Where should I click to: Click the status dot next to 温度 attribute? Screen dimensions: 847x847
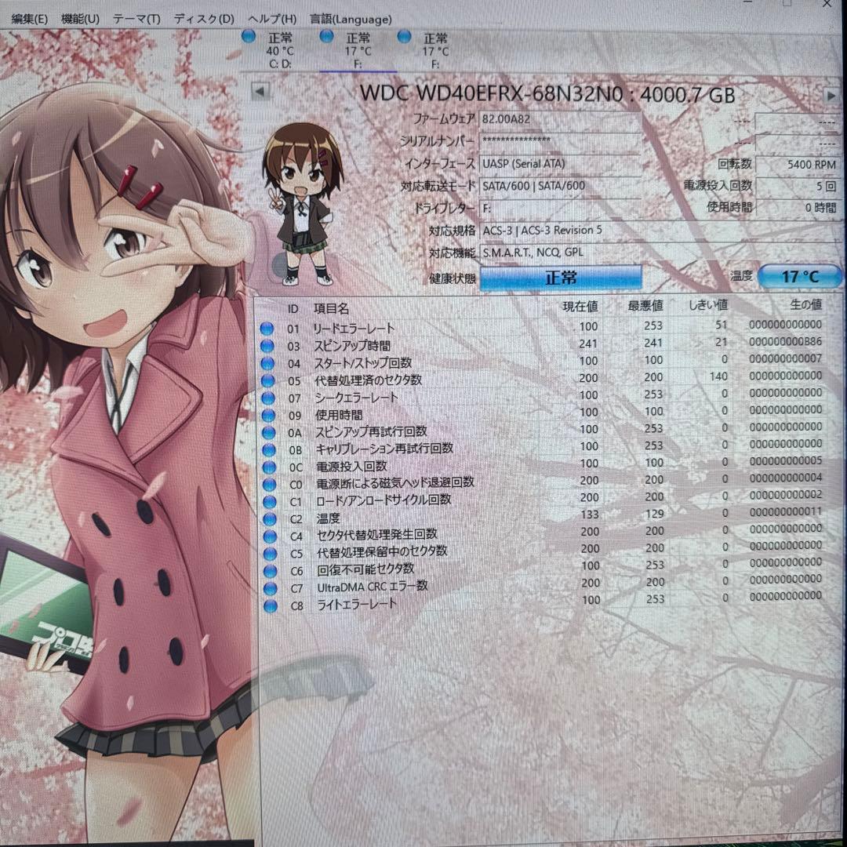point(271,517)
